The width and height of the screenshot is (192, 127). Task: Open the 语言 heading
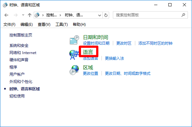click(x=88, y=52)
